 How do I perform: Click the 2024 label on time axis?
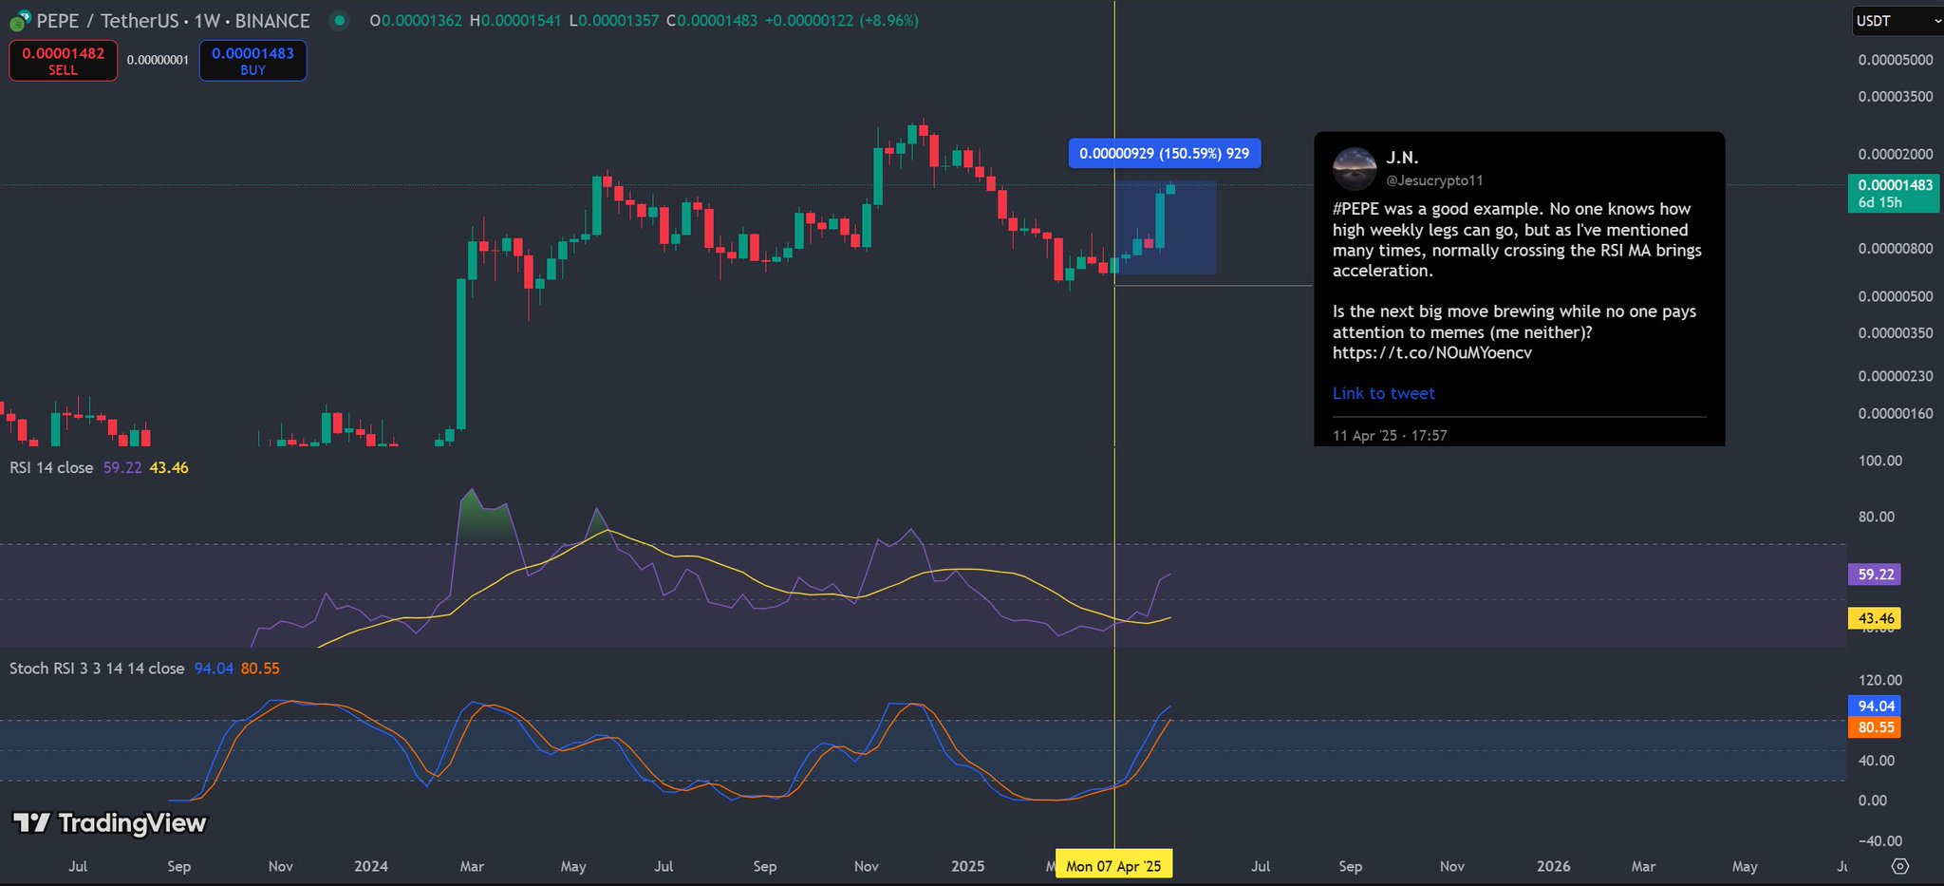[x=371, y=866]
